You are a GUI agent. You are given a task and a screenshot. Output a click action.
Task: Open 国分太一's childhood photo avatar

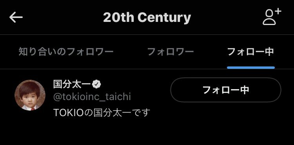pyautogui.click(x=30, y=95)
